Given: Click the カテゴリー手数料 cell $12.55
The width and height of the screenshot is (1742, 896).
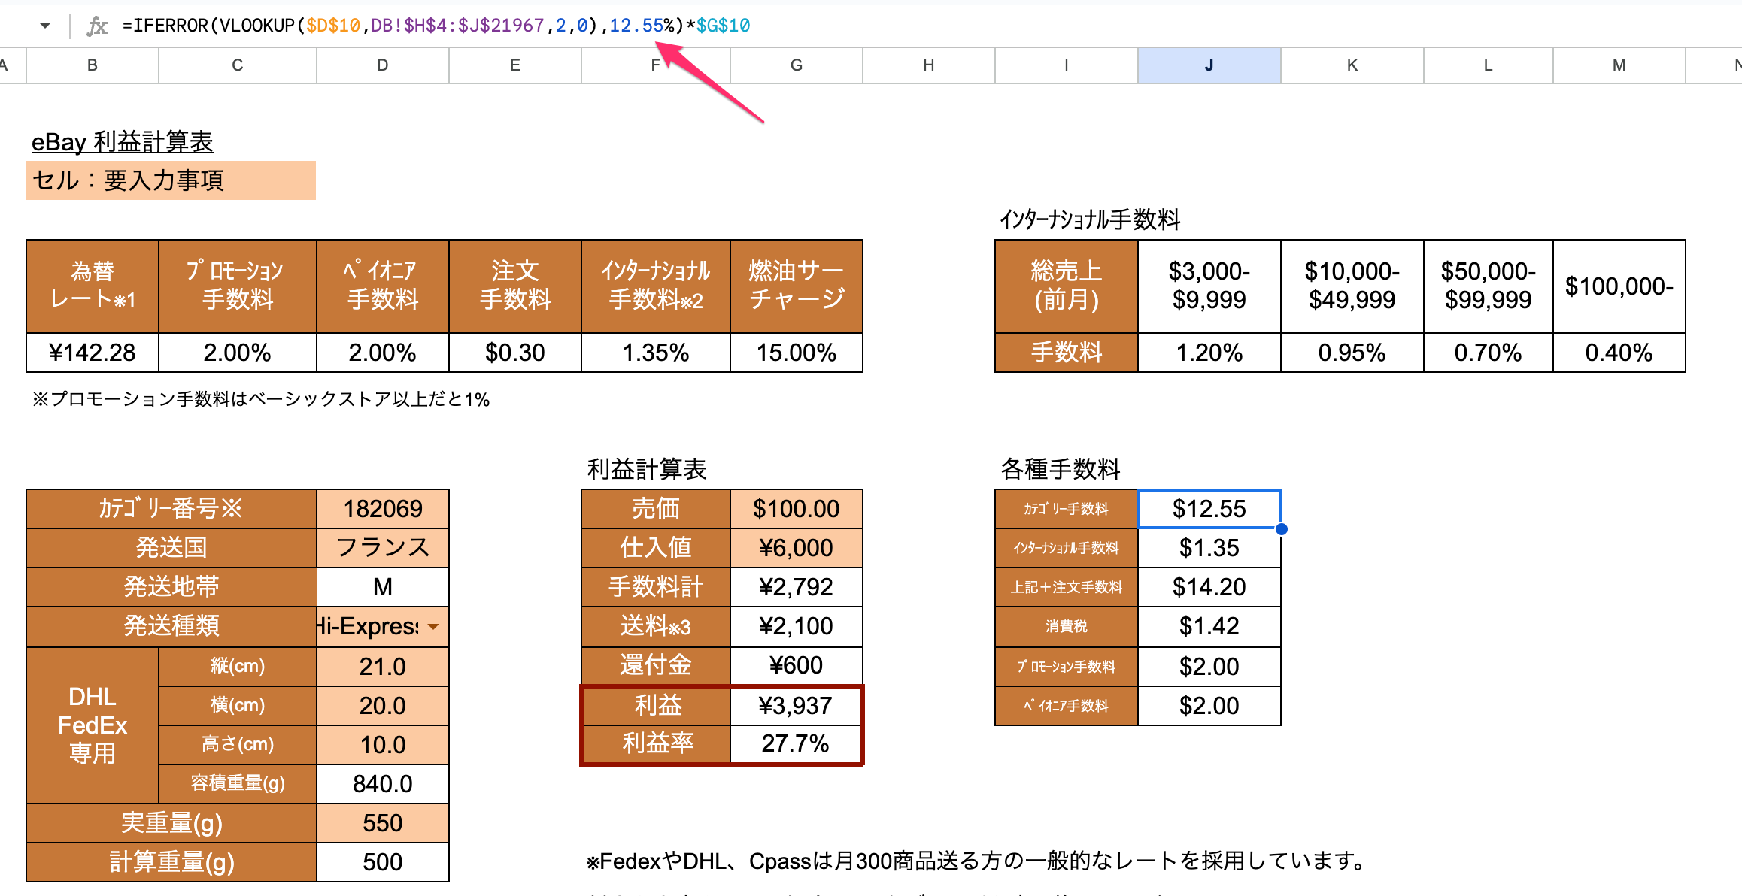Looking at the screenshot, I should (x=1209, y=509).
